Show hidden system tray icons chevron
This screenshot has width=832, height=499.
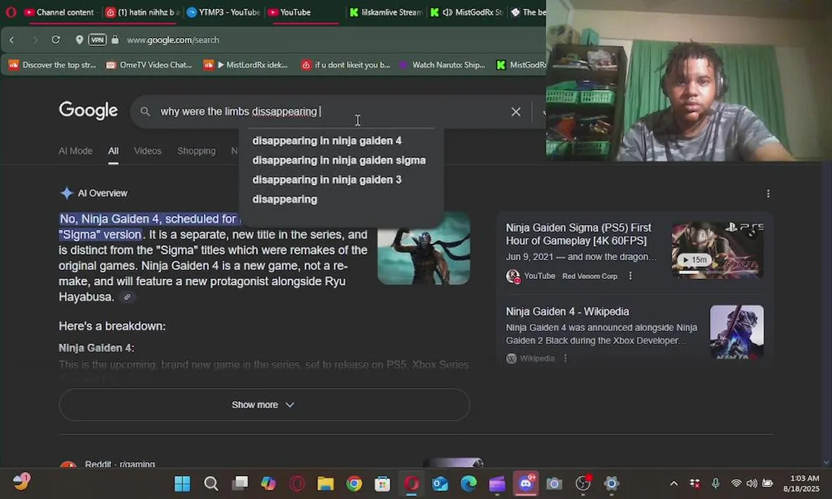point(673,483)
